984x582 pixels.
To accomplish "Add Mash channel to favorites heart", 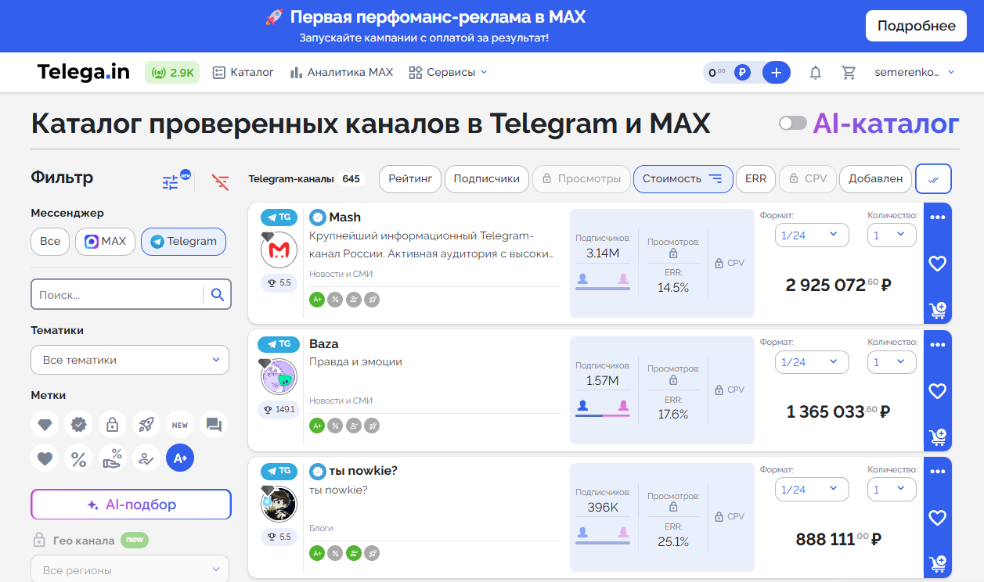I will 937,264.
